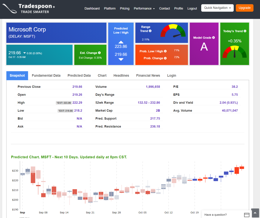Click the Market Cap value 2B

tap(158, 111)
